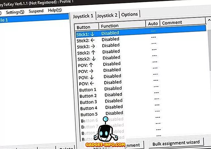The image size is (211, 149).
Task: Select Profile 1 in profile list
Action: 34,19
